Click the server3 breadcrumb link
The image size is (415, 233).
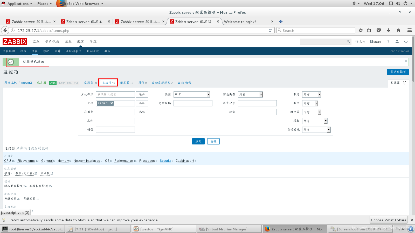pos(26,83)
